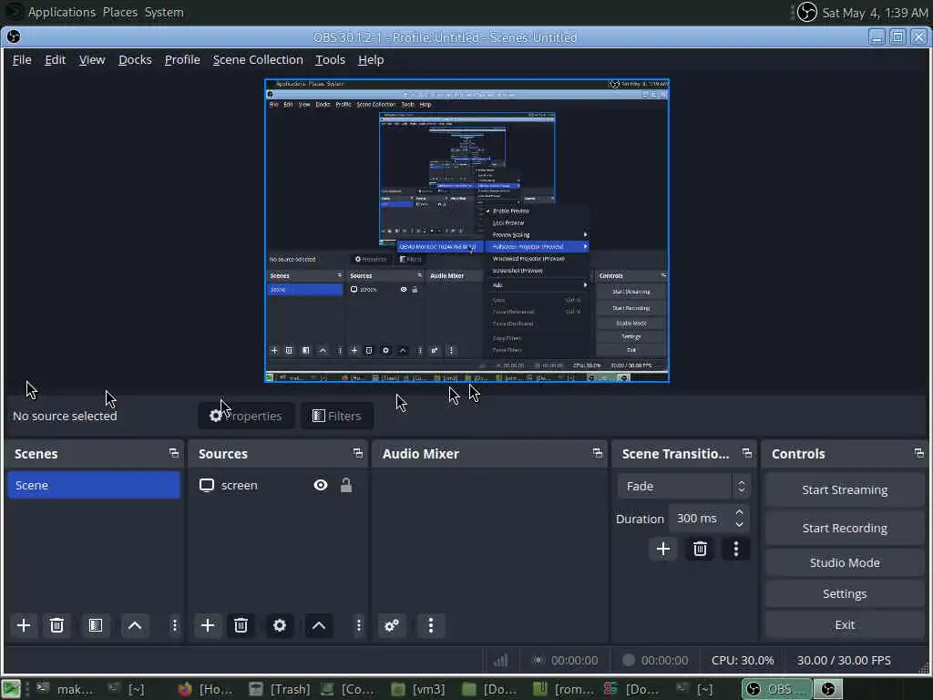Remove selected scene with trash icon
Viewport: 933px width, 700px height.
56,625
